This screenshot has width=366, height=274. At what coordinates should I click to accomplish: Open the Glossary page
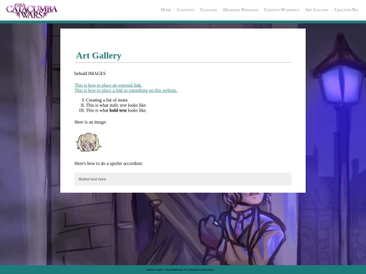[209, 9]
